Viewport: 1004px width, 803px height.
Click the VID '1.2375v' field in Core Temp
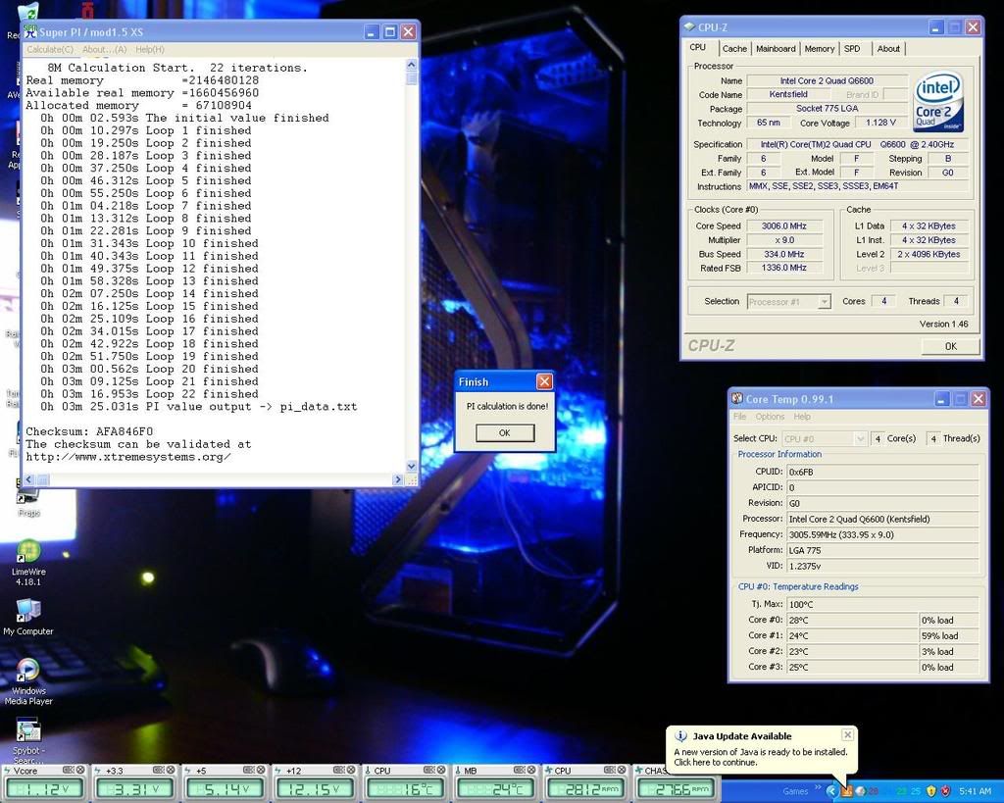882,566
